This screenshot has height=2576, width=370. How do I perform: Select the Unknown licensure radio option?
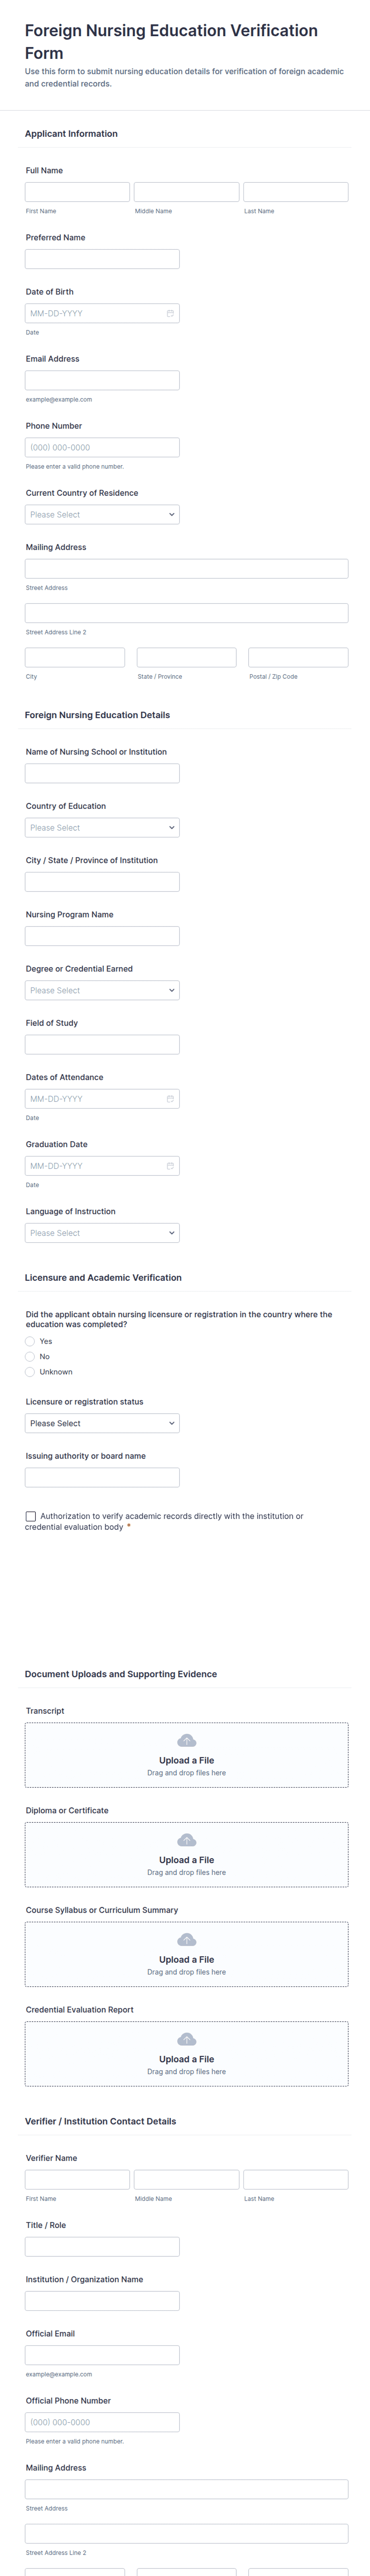[30, 1372]
